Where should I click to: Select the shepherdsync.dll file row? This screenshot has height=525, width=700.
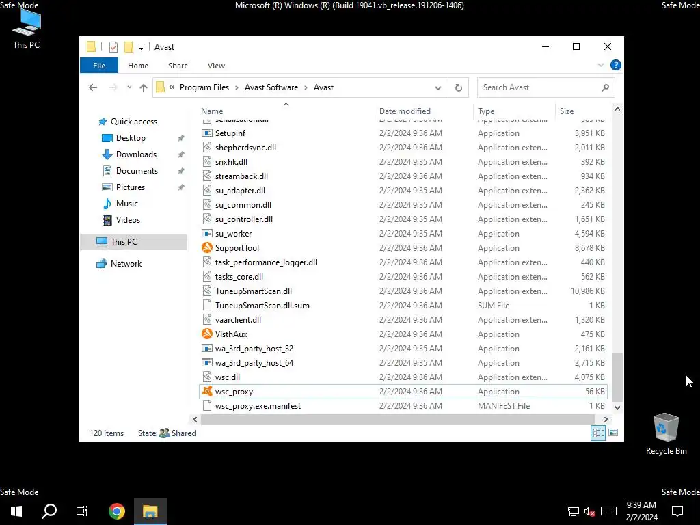[403, 148]
